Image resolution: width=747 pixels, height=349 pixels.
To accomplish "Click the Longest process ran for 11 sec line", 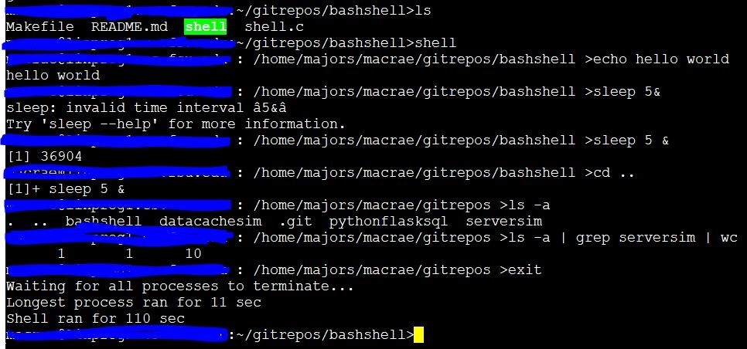I will point(133,303).
